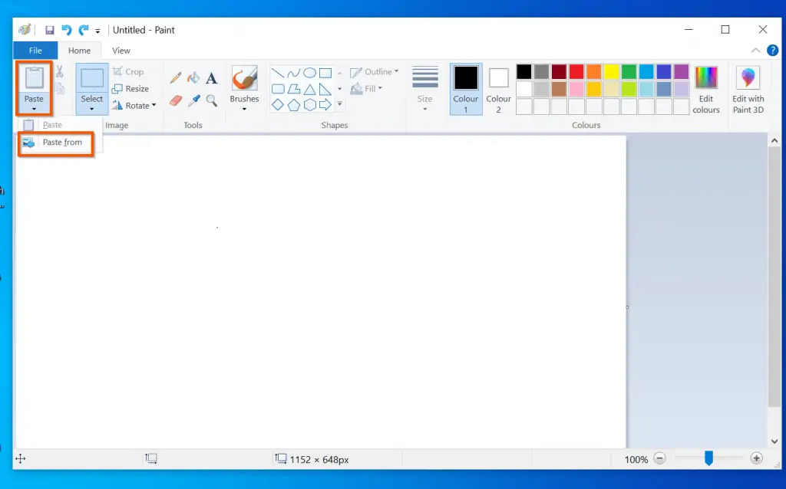Choose Paste from in the dropdown
This screenshot has width=786, height=489.
pos(61,143)
